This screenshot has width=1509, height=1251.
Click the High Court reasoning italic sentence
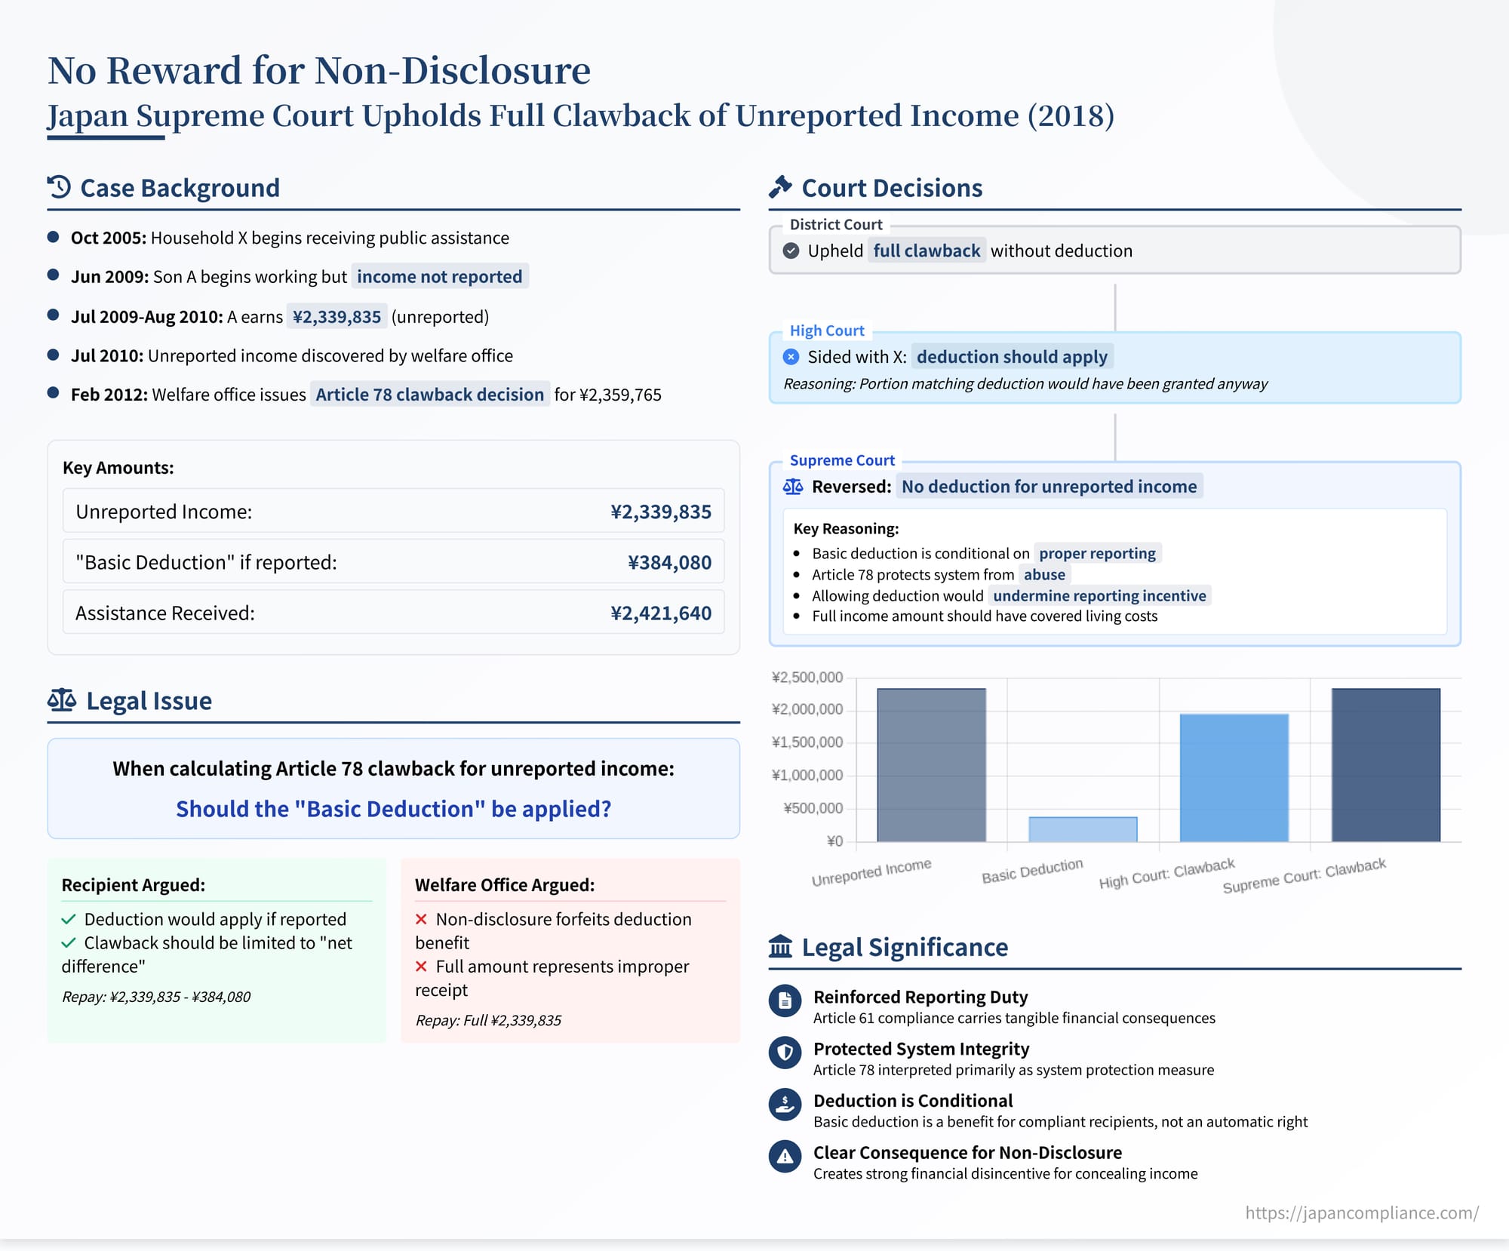pyautogui.click(x=1025, y=383)
